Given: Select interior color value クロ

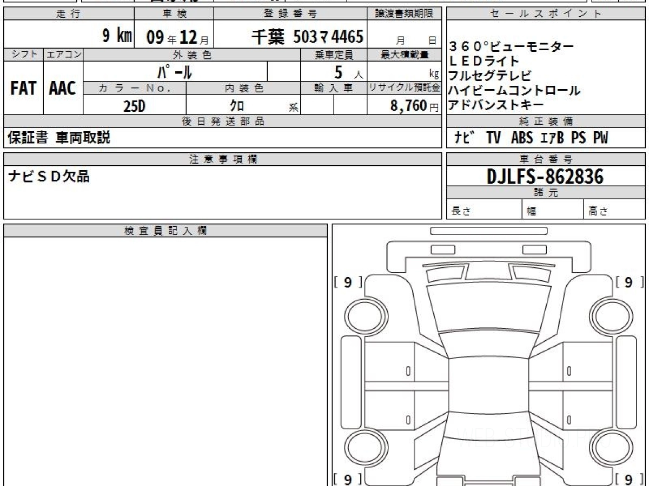Looking at the screenshot, I should (x=237, y=106).
